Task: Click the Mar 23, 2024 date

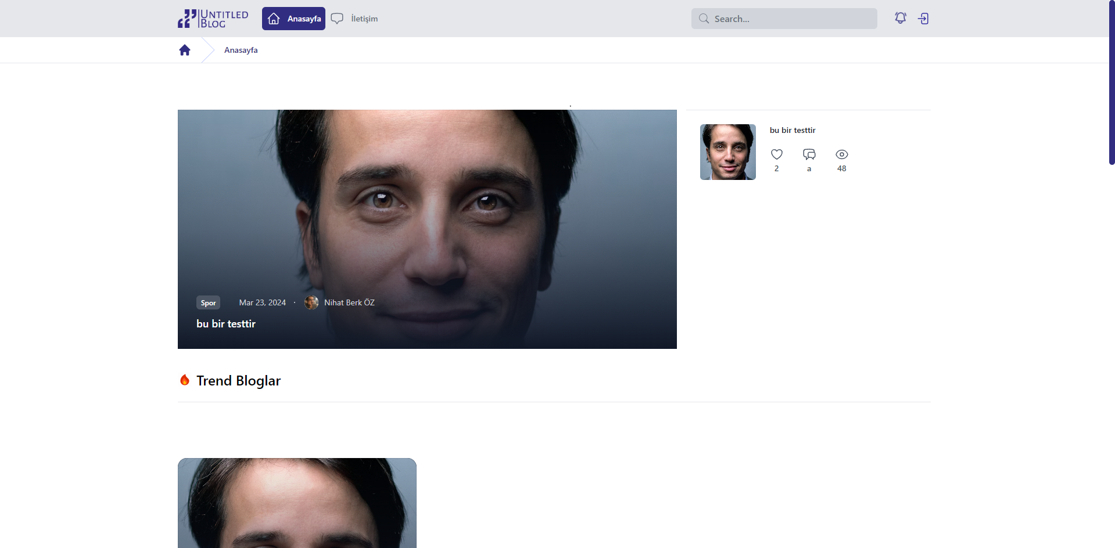Action: [263, 302]
